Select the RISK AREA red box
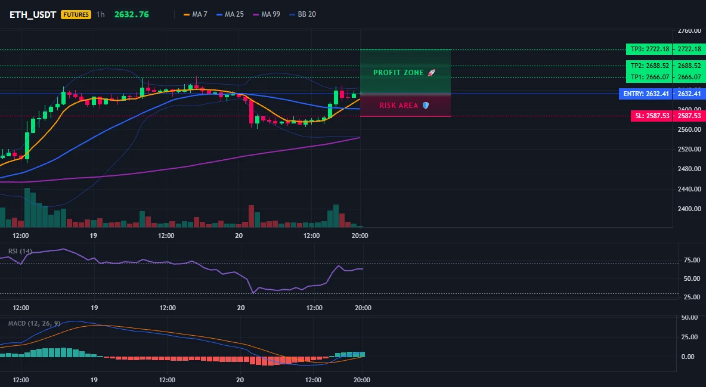 coord(405,106)
